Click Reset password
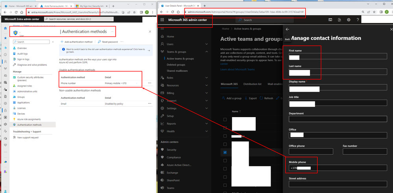The image size is (393, 193). 107,42
